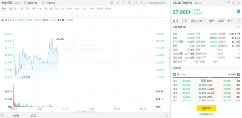Open the 个股资料 stock info icon
This screenshot has height=118, width=242.
(x=43, y=3)
